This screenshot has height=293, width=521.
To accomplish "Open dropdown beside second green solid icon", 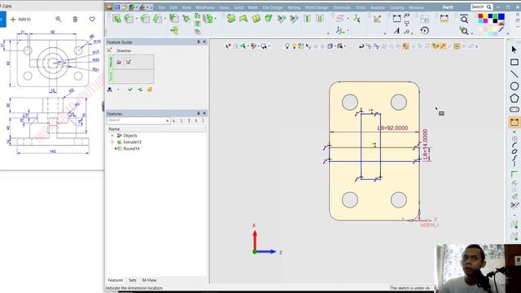I will (x=136, y=19).
